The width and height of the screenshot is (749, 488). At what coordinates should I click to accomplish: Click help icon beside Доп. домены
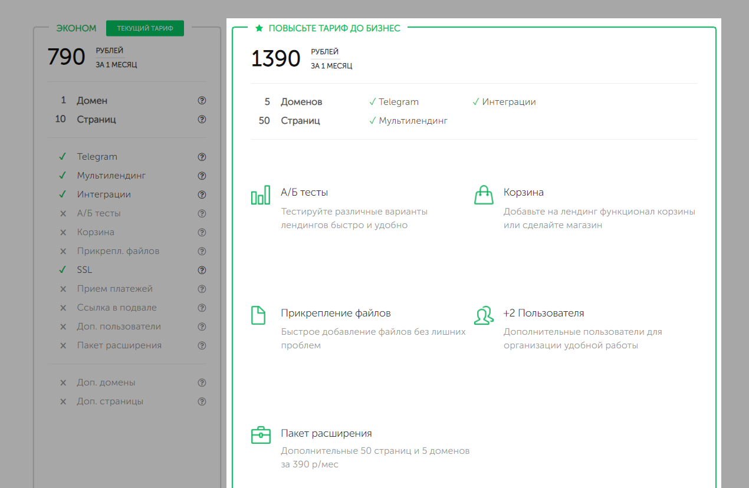(202, 383)
